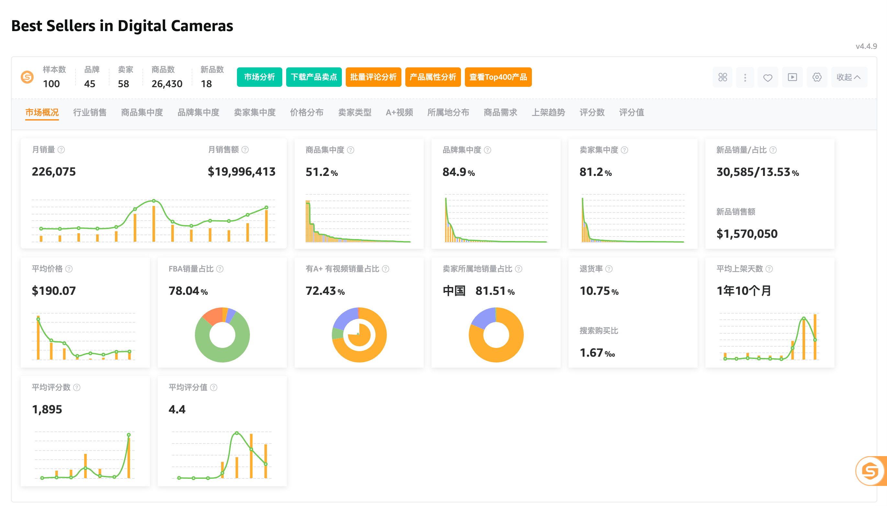
Task: Open the three-dot more options menu
Action: 745,77
